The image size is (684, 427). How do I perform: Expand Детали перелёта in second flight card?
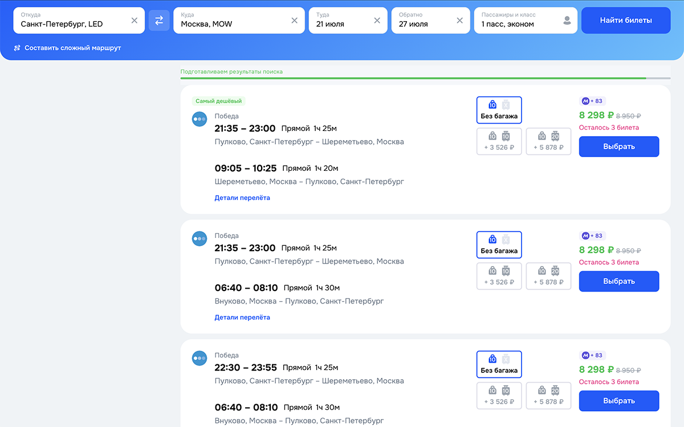click(x=242, y=318)
